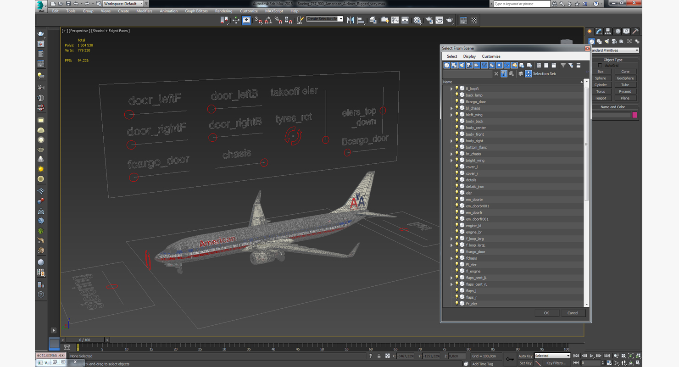Expand the f_loop_larg tree node
This screenshot has height=367, width=679.
pos(451,239)
